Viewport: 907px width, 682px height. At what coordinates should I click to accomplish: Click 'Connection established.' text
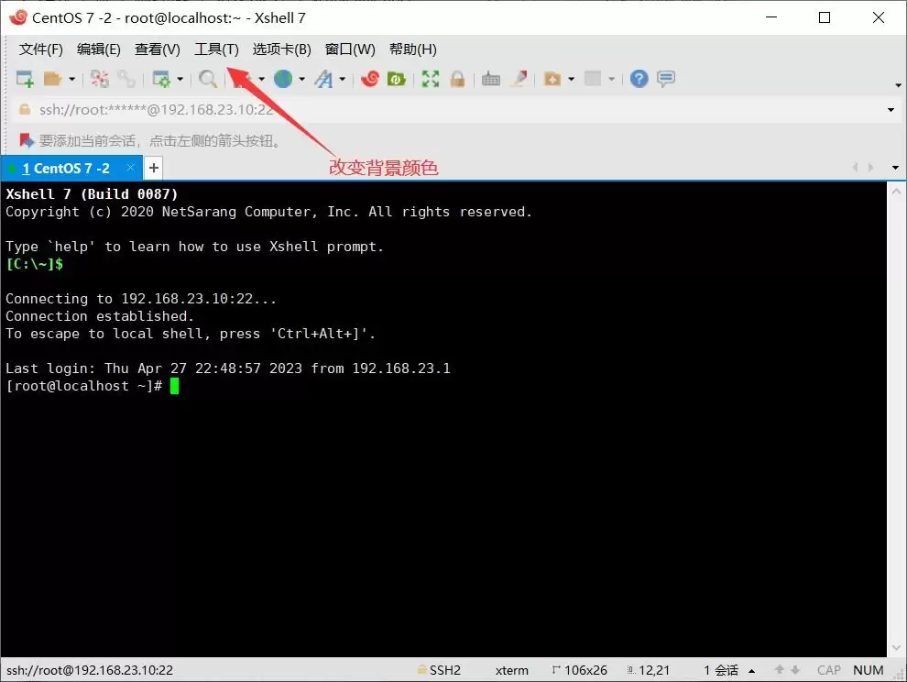click(x=100, y=316)
